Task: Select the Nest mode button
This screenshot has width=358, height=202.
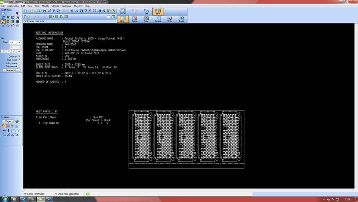Action: click(158, 11)
